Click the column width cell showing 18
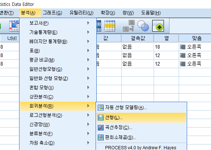 166,47
